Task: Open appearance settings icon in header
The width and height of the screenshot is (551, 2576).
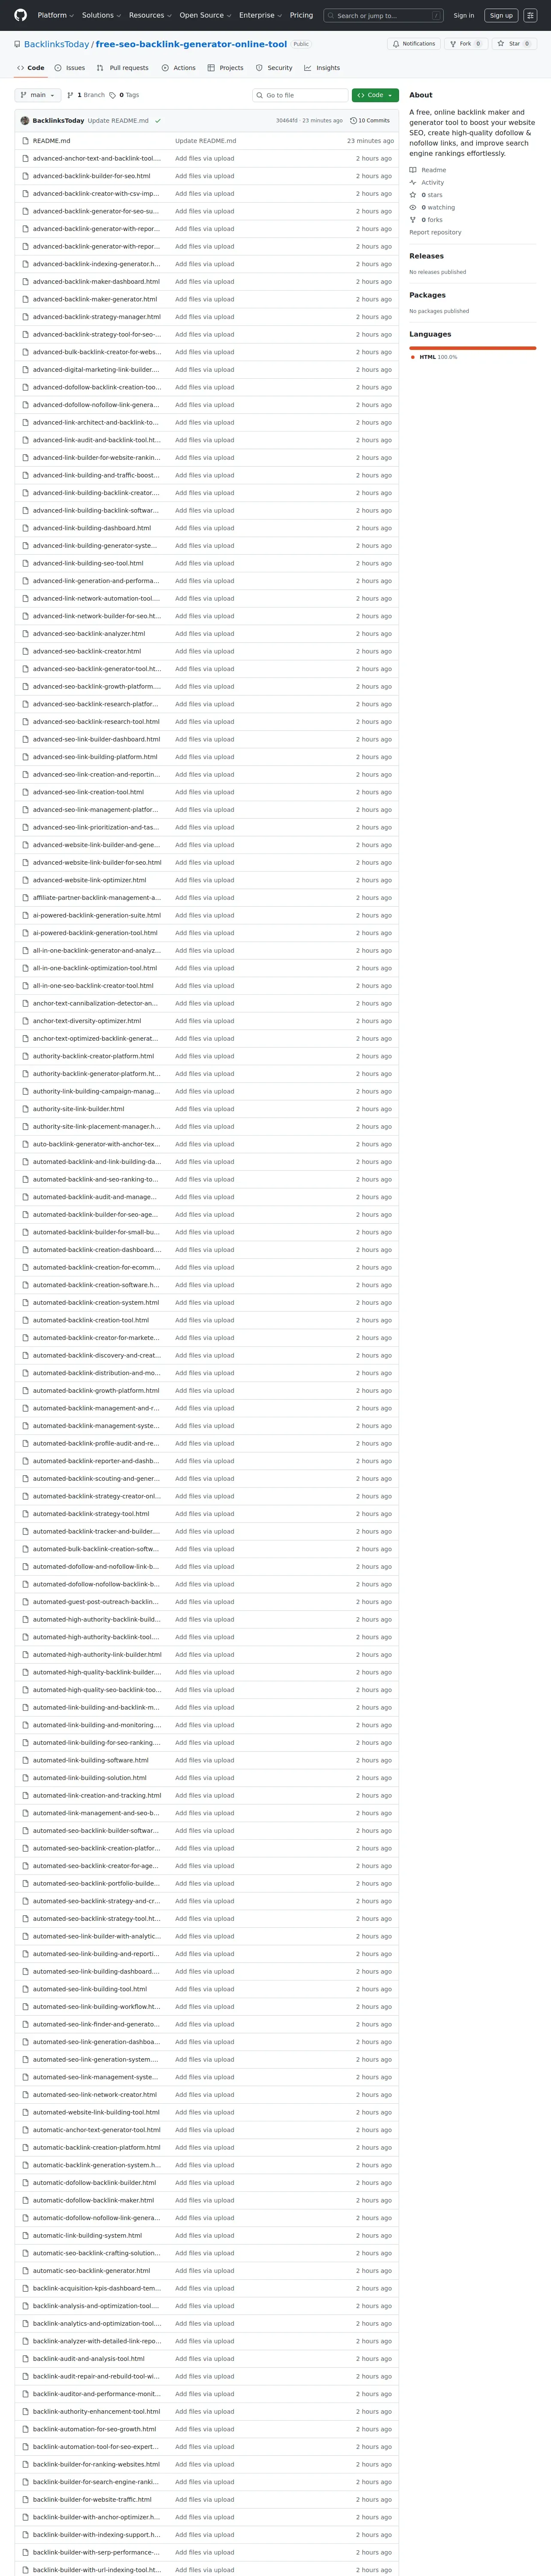Action: click(x=530, y=15)
